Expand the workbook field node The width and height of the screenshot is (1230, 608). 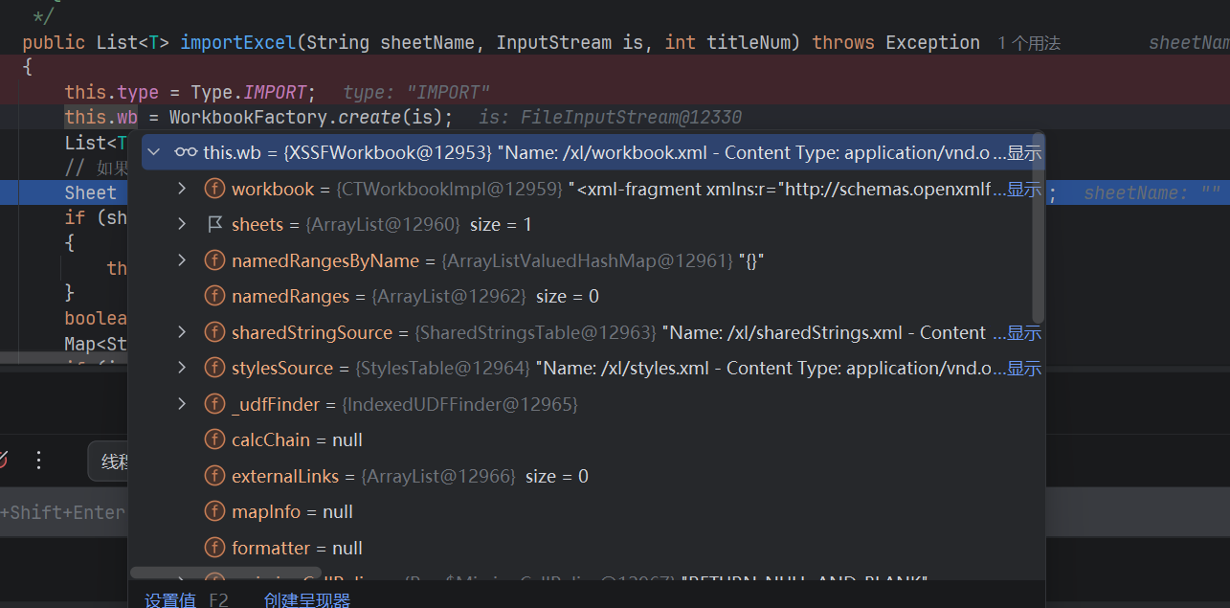[182, 189]
